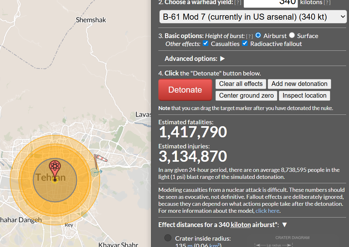This screenshot has width=349, height=247.
Task: Open the B-61 Mod 7 warhead preset dropdown
Action: tap(253, 17)
